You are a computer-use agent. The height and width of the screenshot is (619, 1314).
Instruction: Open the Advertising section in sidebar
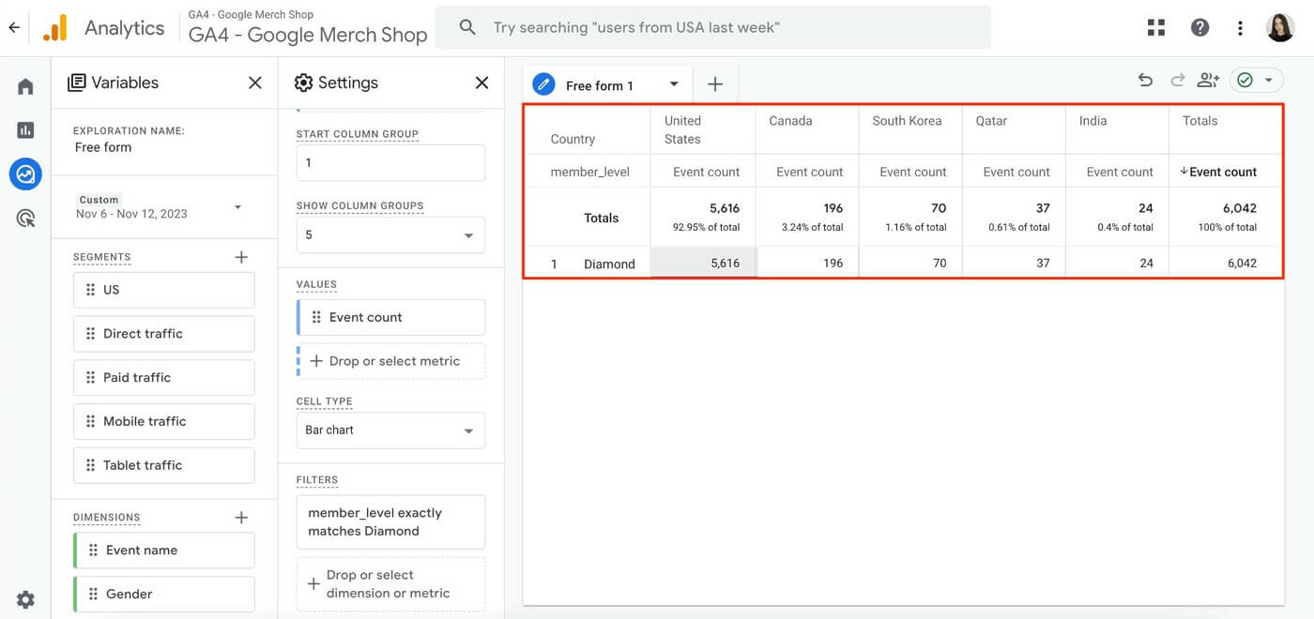pos(25,218)
